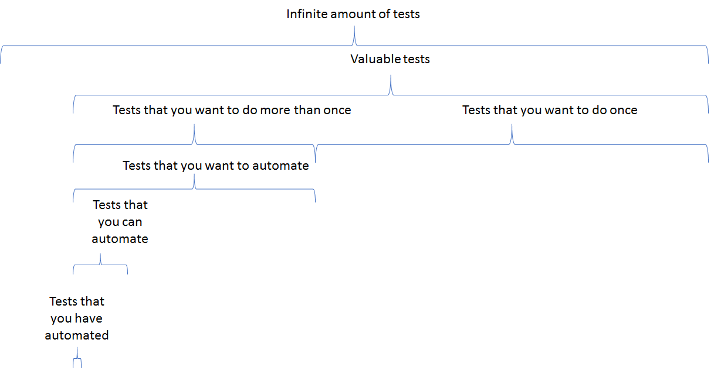721x384 pixels.
Task: Click the widest brace below the Infinite title
Action: pyautogui.click(x=354, y=46)
